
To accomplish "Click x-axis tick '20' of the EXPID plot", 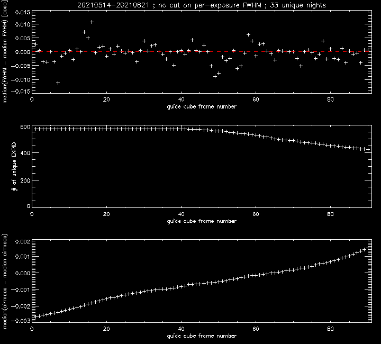I will pyautogui.click(x=106, y=214).
